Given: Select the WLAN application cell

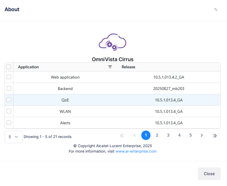Looking at the screenshot, I should coord(65,111).
